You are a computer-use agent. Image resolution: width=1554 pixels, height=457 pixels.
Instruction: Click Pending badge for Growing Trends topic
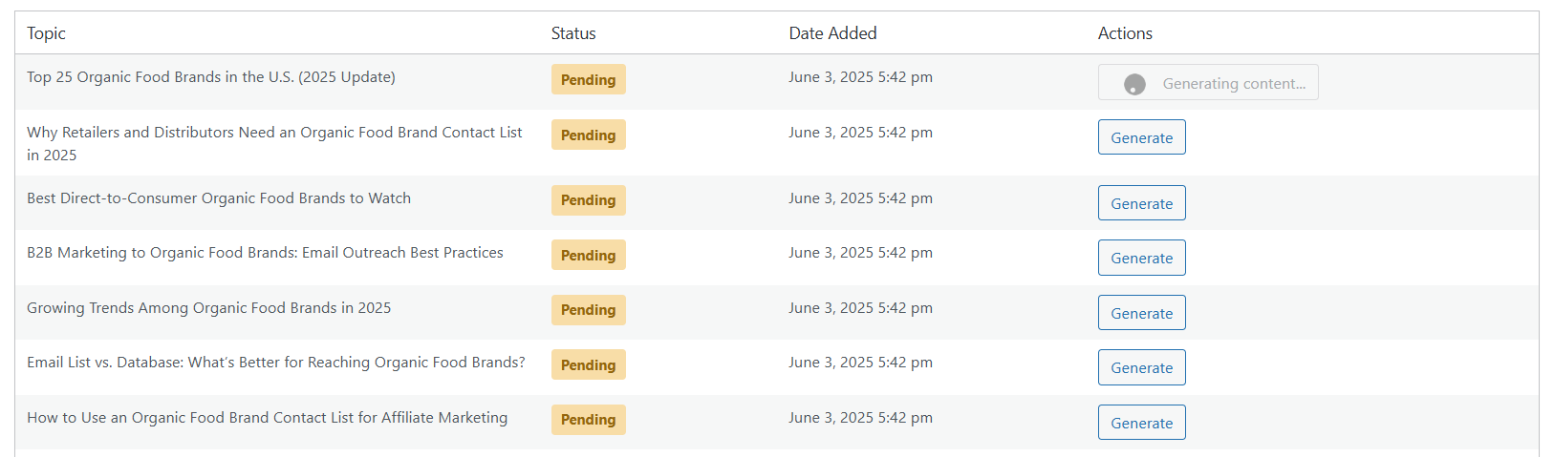coord(588,310)
